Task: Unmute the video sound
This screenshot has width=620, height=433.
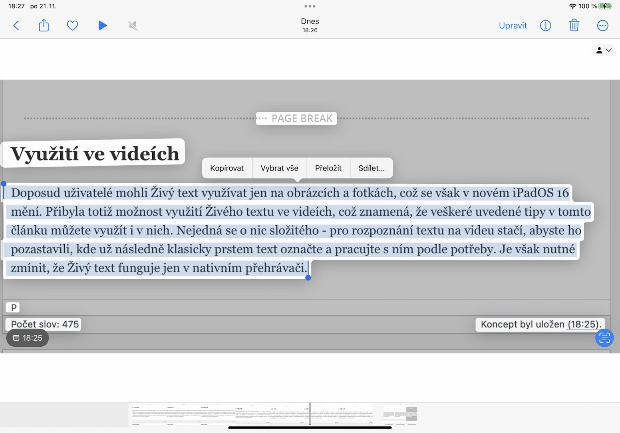Action: 133,26
